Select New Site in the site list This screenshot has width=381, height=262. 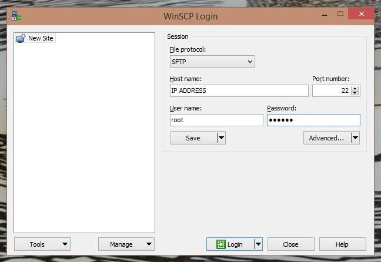click(40, 38)
